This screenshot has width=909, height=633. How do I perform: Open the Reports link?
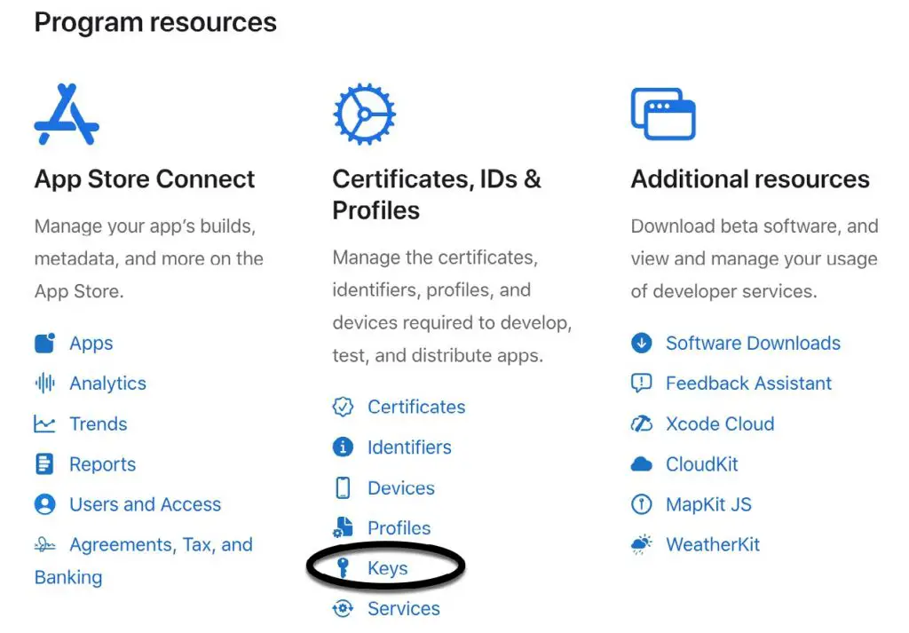103,464
